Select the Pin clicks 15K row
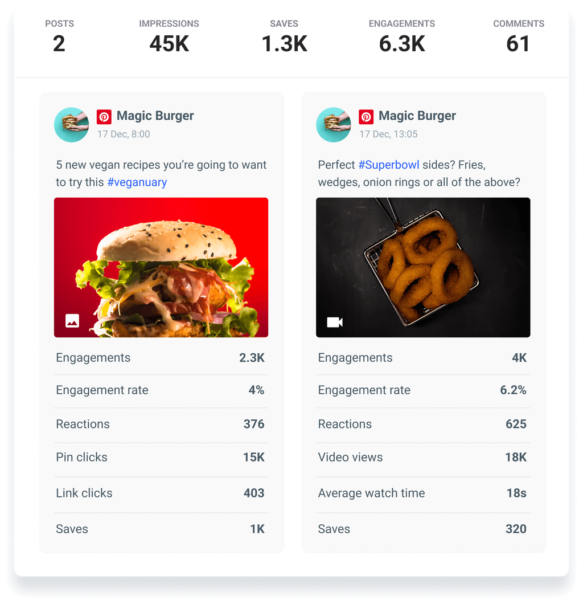This screenshot has height=604, width=583. tap(161, 458)
